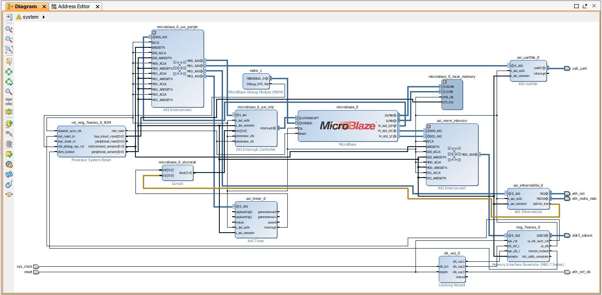This screenshot has height=295, width=602.
Task: Click the gear icon in the diagram toolbar
Action: [9, 164]
